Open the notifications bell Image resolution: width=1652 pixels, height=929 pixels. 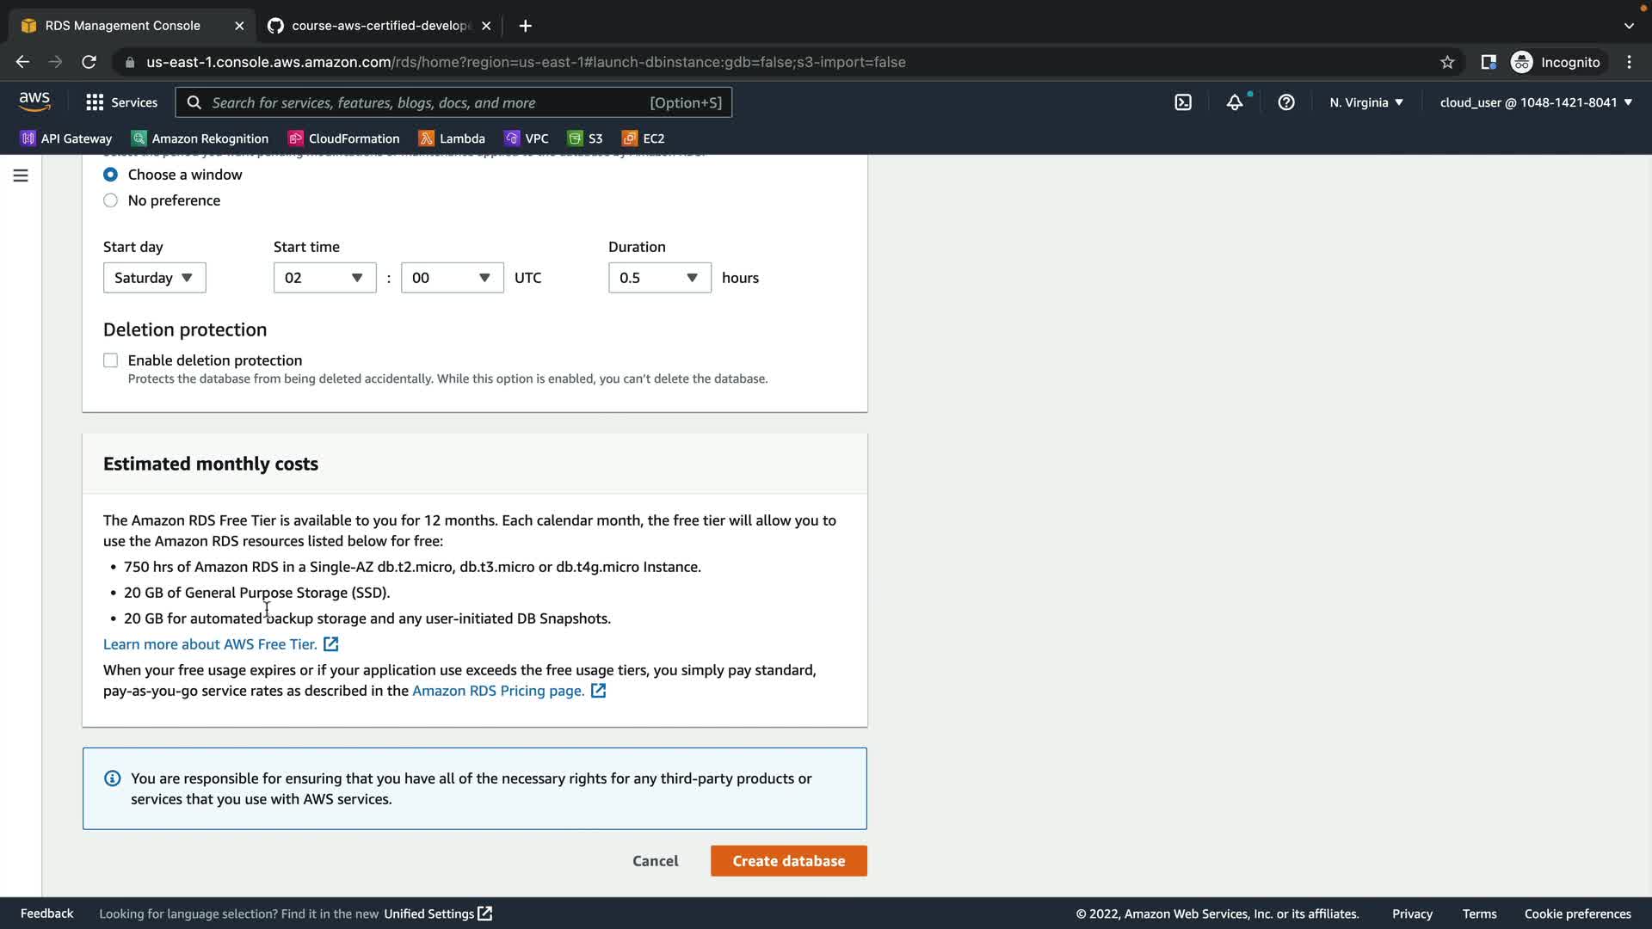click(x=1235, y=102)
